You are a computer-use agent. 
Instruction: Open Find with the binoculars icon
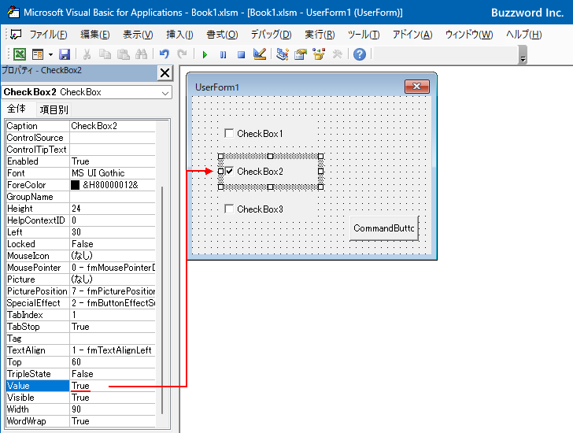pyautogui.click(x=141, y=54)
